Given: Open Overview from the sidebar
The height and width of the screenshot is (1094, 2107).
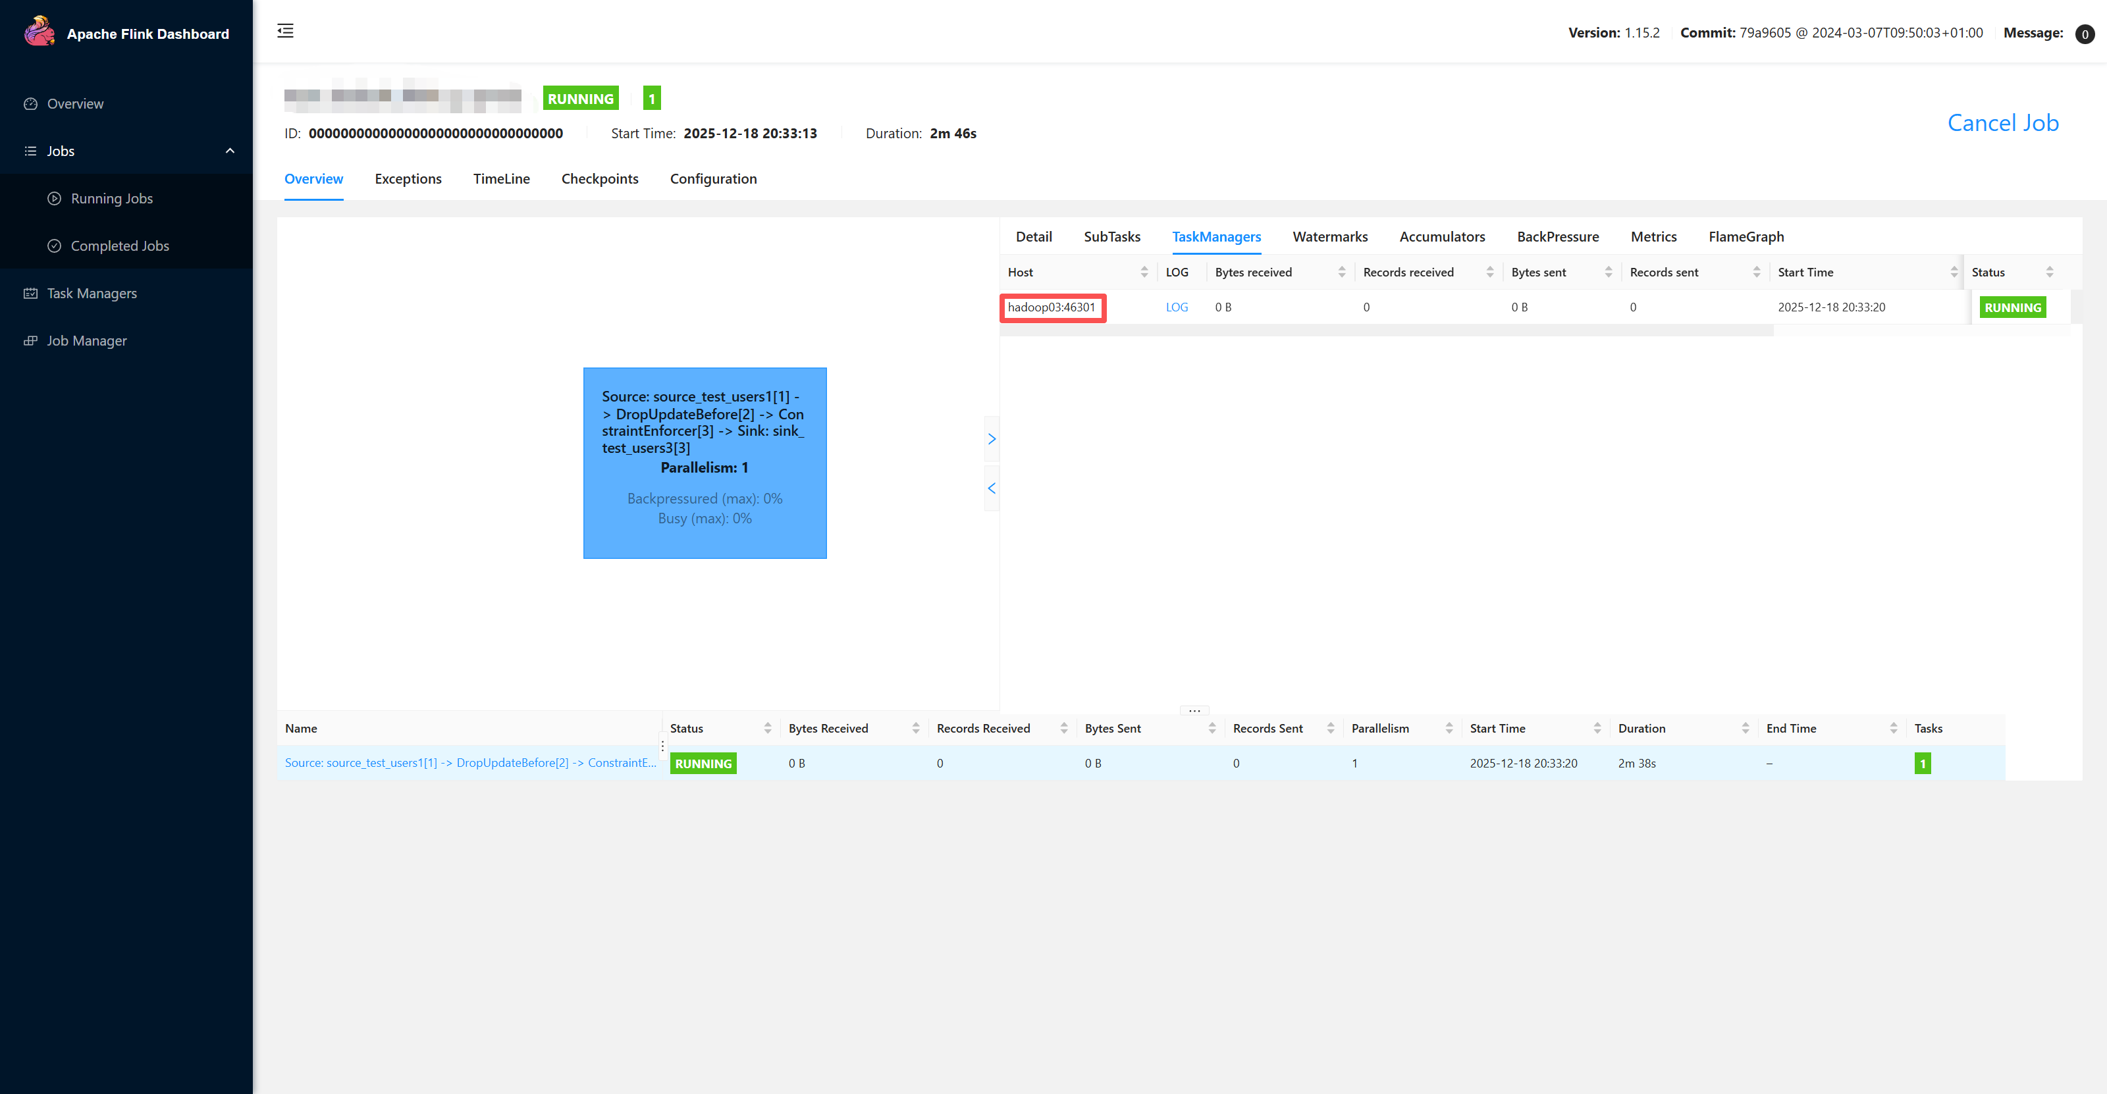Looking at the screenshot, I should pos(75,104).
